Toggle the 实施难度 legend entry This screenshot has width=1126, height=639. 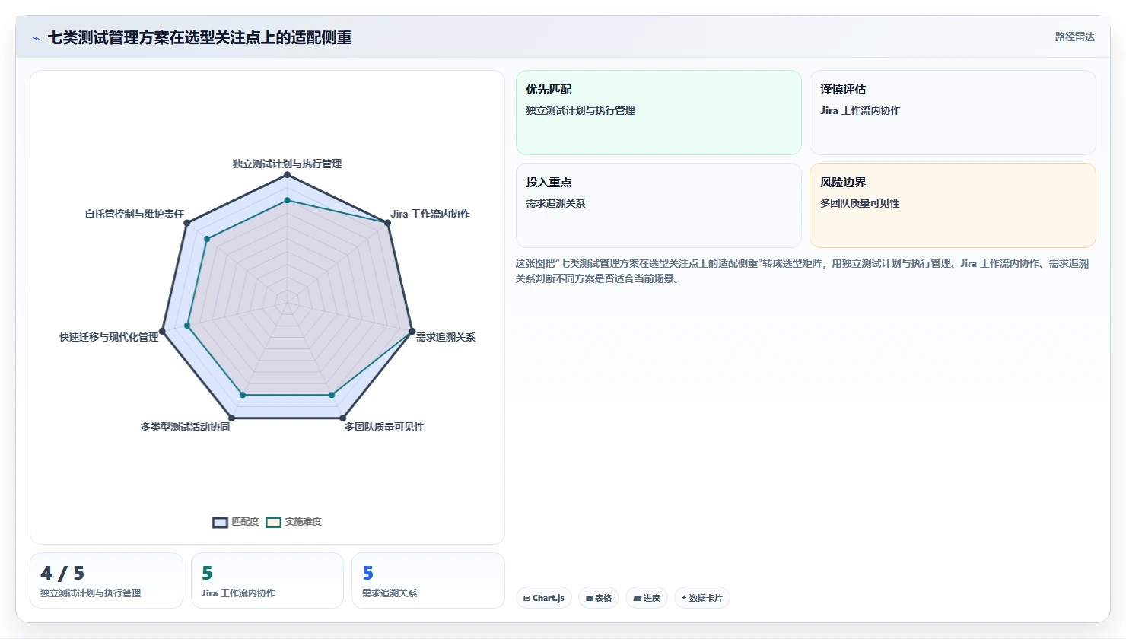pyautogui.click(x=294, y=522)
